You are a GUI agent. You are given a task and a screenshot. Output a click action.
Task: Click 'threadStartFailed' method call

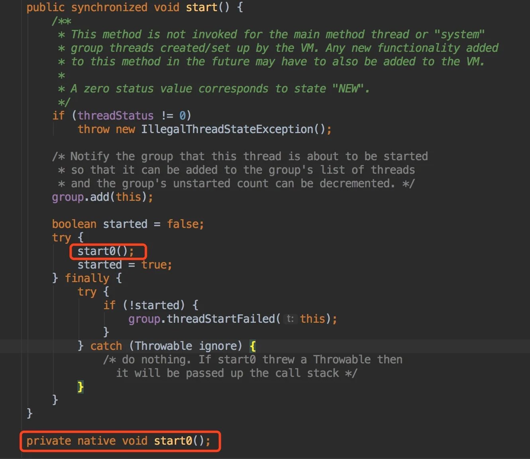click(x=220, y=319)
